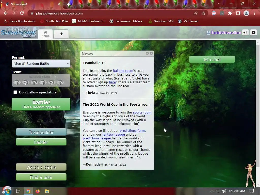The height and width of the screenshot is (195, 260).
Task: Switch to the Home tab
Action: coord(45,34)
